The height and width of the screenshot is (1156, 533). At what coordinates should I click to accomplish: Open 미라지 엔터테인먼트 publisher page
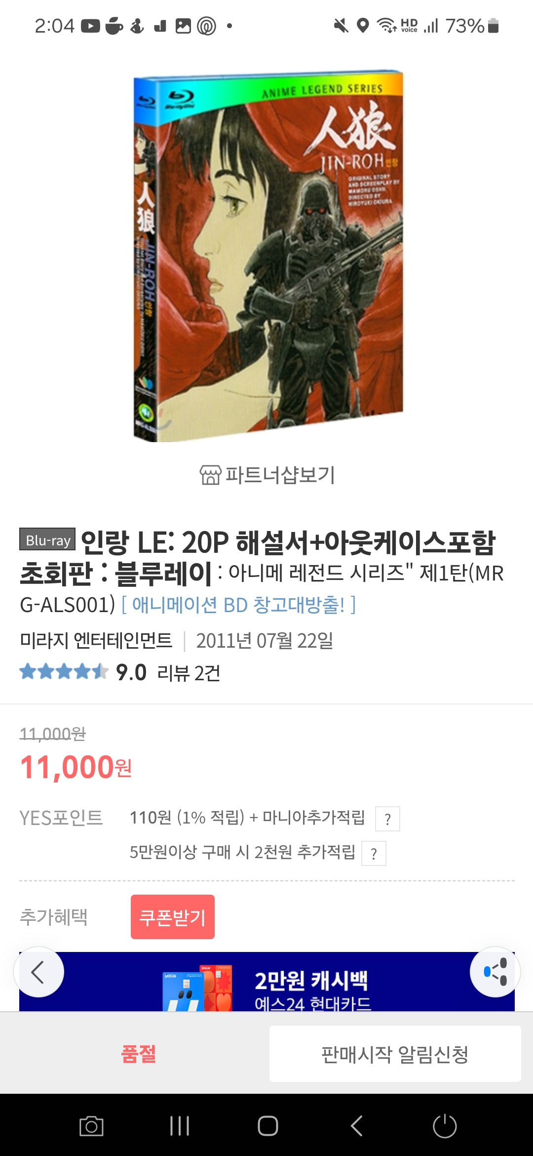(96, 641)
